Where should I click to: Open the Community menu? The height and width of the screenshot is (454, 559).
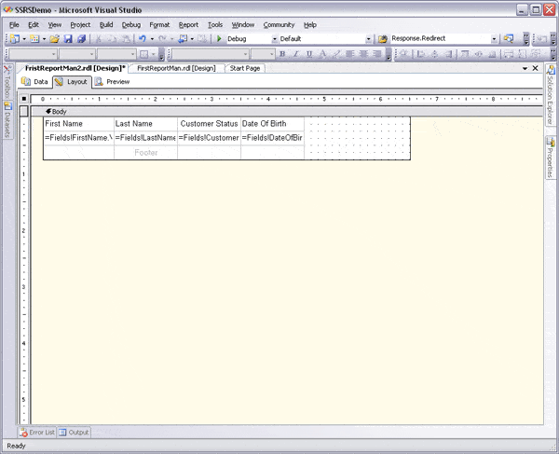tap(279, 24)
